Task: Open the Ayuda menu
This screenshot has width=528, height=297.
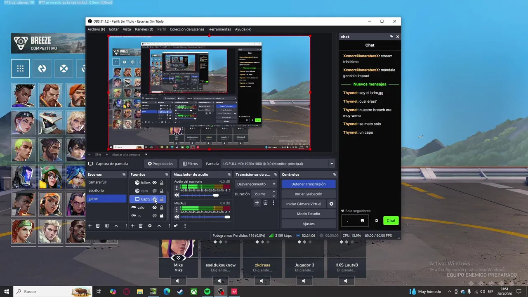Action: pos(243,29)
